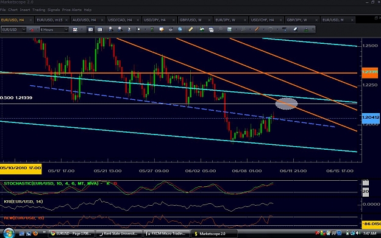The height and width of the screenshot is (238, 381).
Task: Click the STOCHASTIC indicator label
Action: (60, 183)
